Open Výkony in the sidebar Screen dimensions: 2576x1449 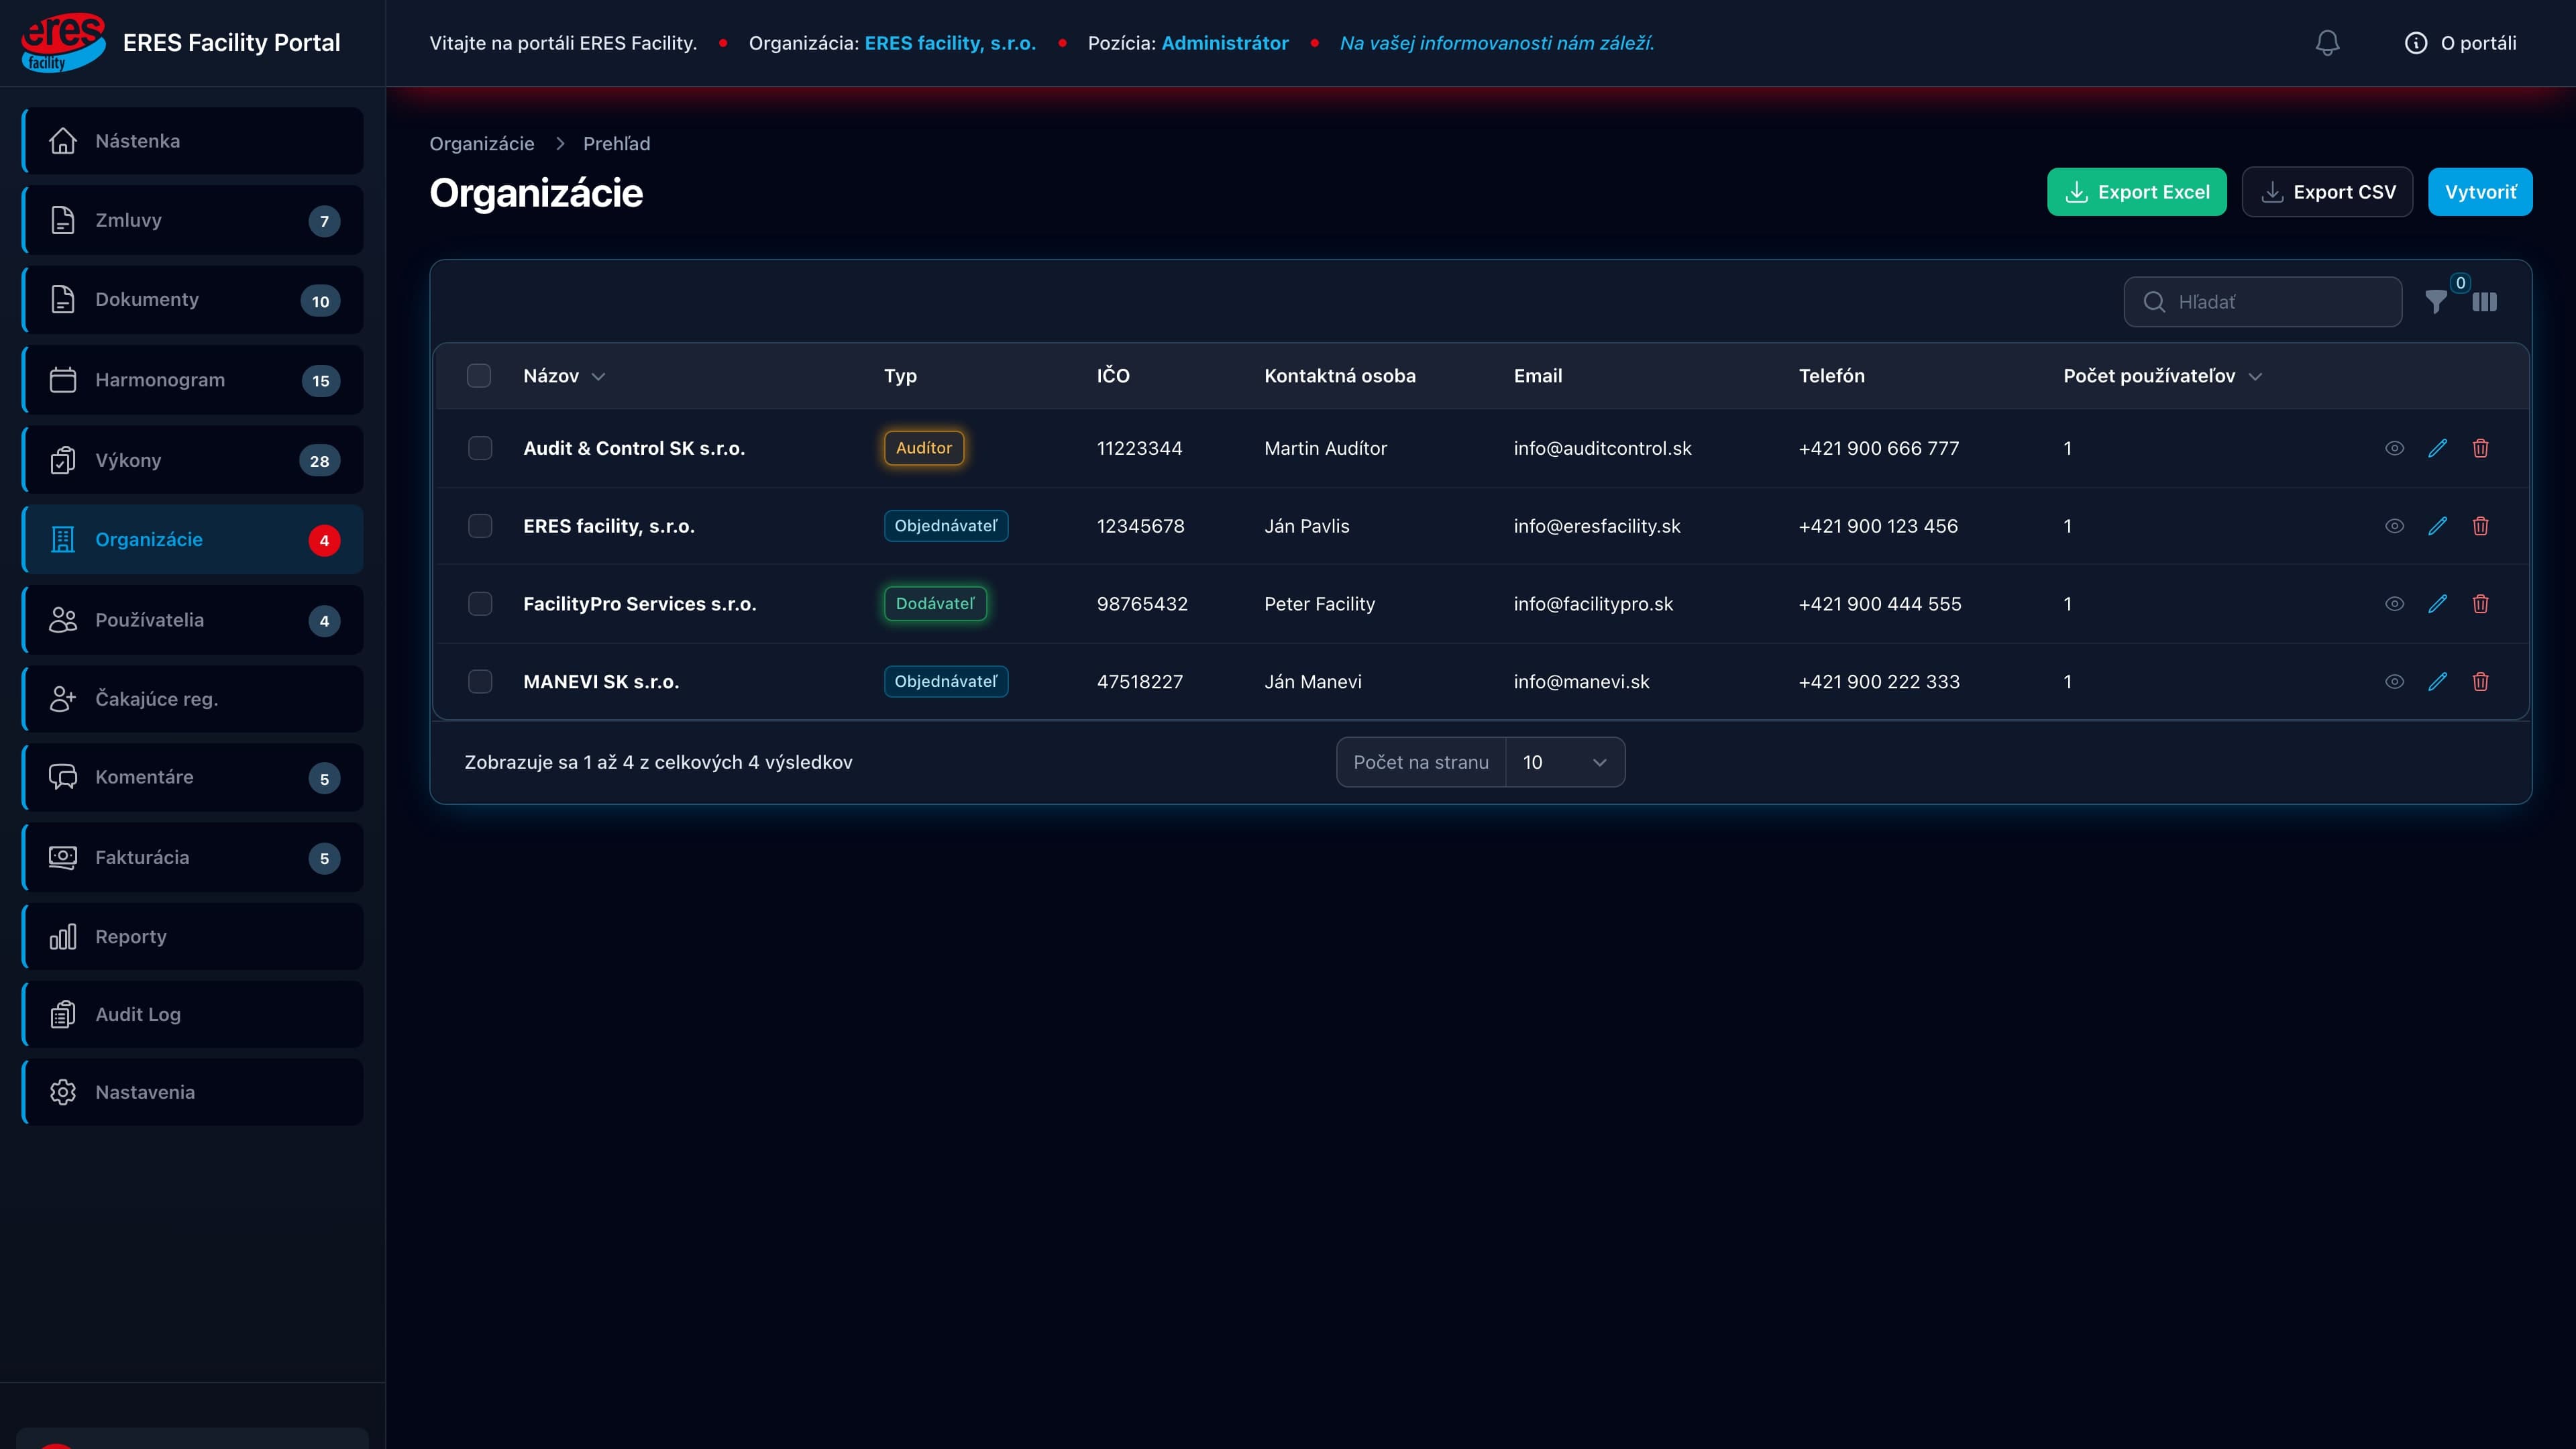[192, 460]
